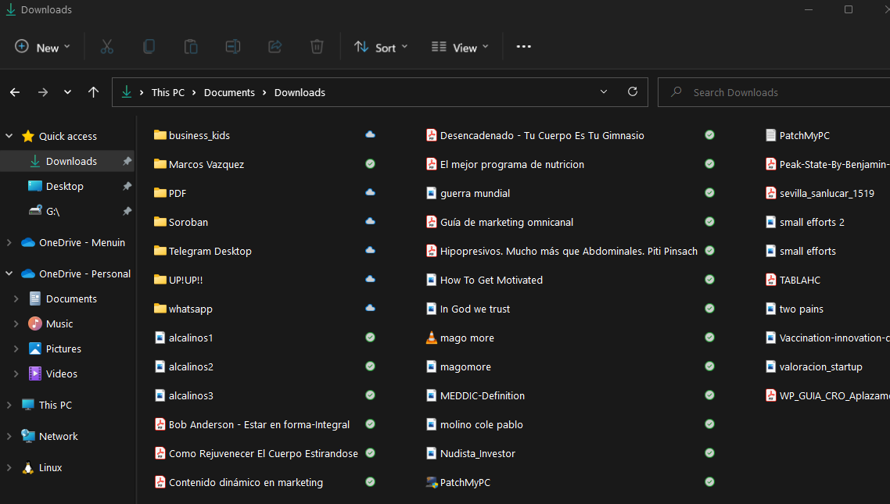Open the View dropdown menu
This screenshot has height=504, width=890.
pos(460,47)
